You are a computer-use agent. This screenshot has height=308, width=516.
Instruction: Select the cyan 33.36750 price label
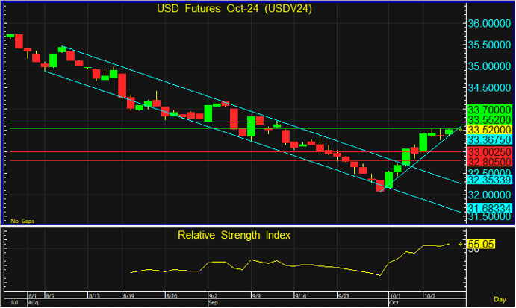point(488,139)
